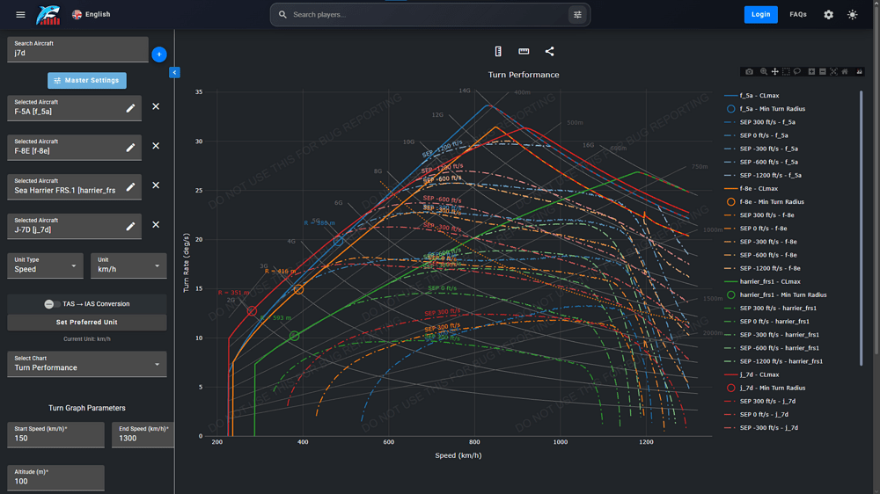
Task: Toggle TAS to IAS Conversion switch
Action: pyautogui.click(x=51, y=304)
